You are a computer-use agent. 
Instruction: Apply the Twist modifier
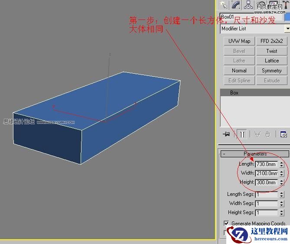coord(272,51)
